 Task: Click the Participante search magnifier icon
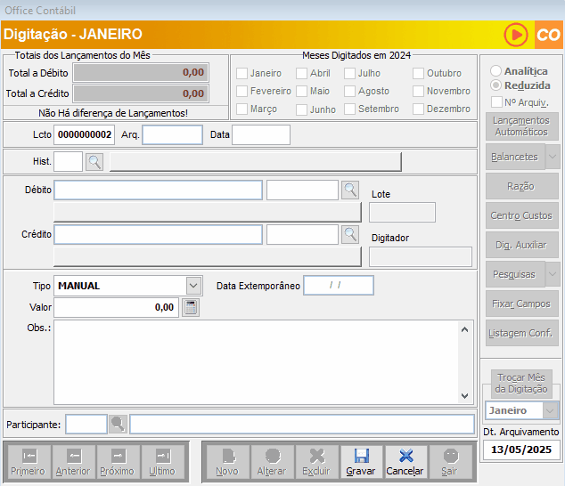point(118,424)
